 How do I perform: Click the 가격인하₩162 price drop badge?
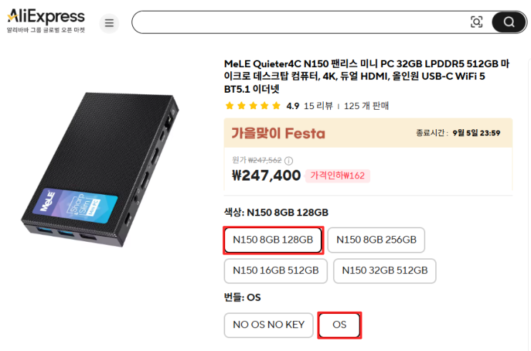click(x=337, y=175)
